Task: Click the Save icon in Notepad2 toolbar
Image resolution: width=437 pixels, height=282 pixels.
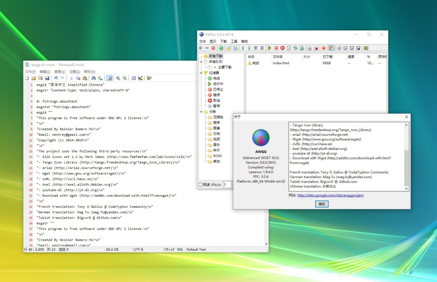Action: click(x=46, y=78)
